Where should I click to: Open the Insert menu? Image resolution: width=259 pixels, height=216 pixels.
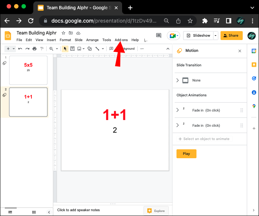[x=51, y=40]
